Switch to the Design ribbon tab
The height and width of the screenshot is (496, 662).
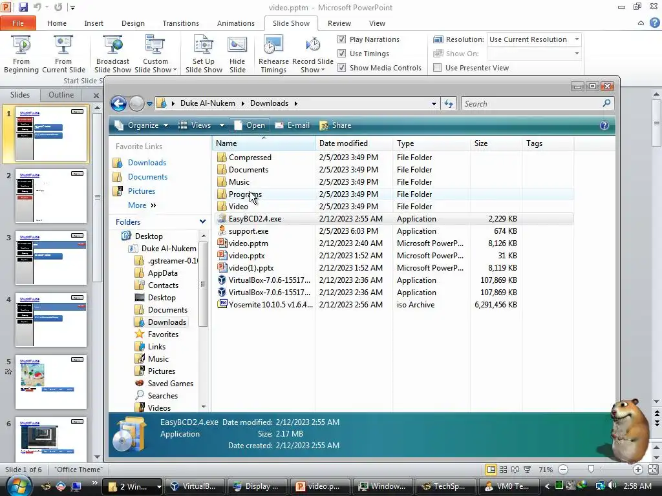click(133, 23)
